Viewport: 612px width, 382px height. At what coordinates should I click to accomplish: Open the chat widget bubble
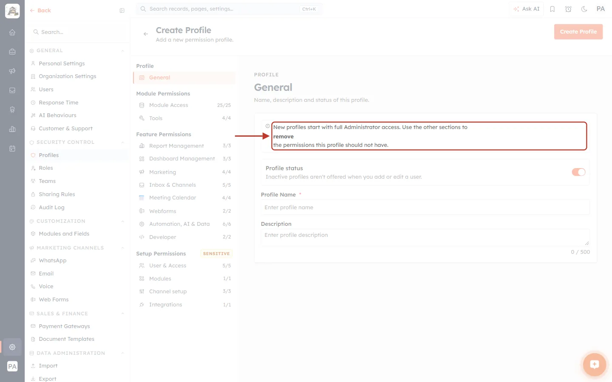coord(594,364)
